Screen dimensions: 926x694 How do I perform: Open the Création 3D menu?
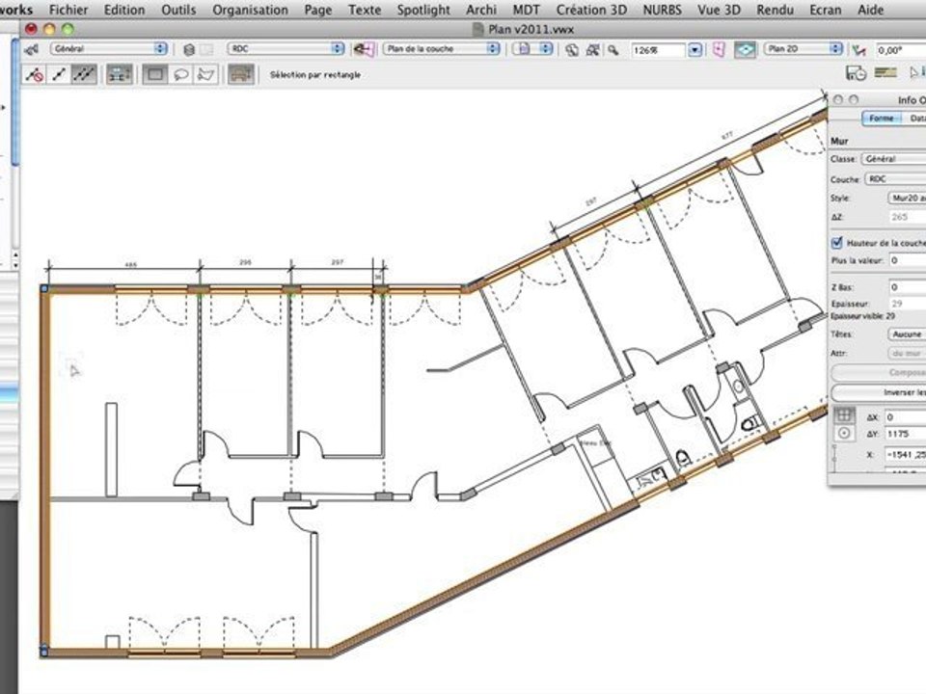coord(591,10)
